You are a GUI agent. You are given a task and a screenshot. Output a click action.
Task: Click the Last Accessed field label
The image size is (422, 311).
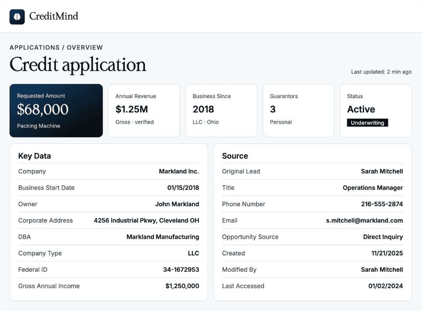(243, 286)
